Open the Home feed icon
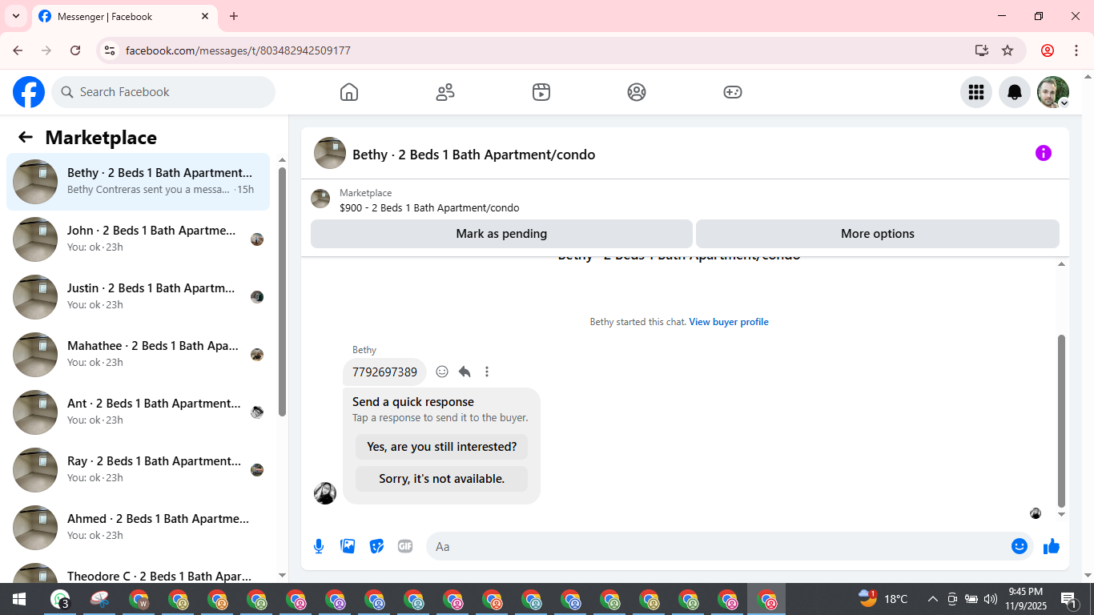1094x615 pixels. (349, 92)
